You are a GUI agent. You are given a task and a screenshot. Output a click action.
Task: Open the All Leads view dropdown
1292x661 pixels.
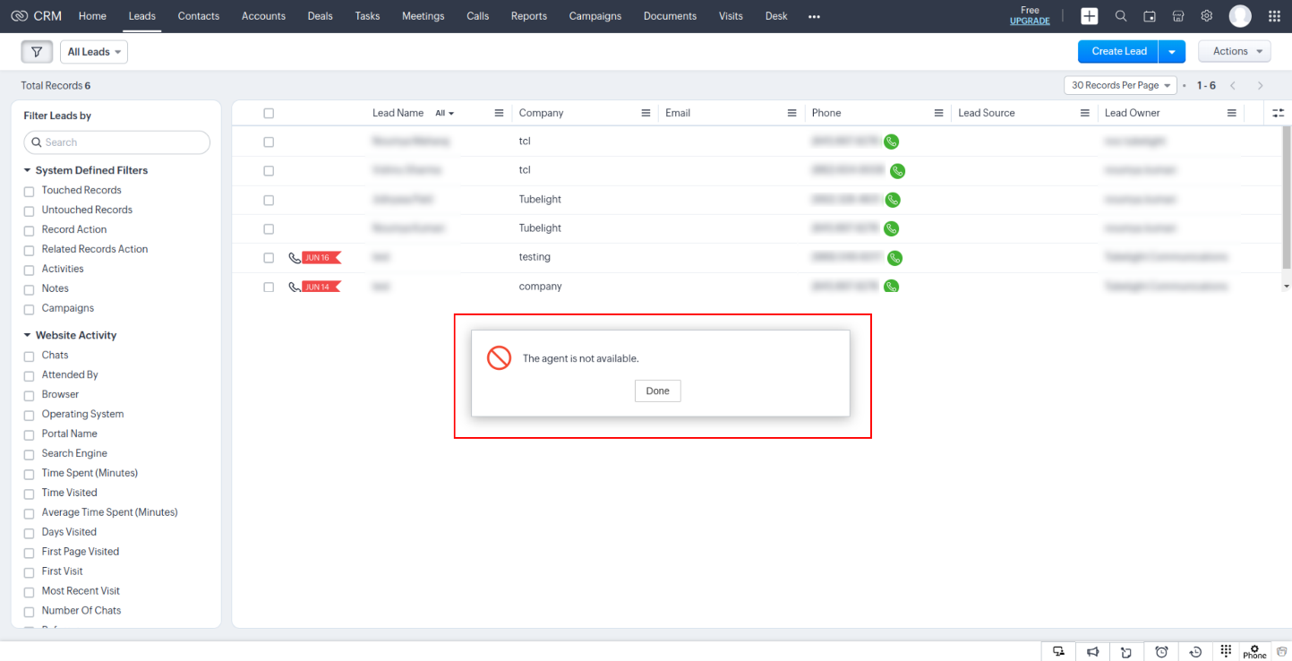pyautogui.click(x=94, y=52)
